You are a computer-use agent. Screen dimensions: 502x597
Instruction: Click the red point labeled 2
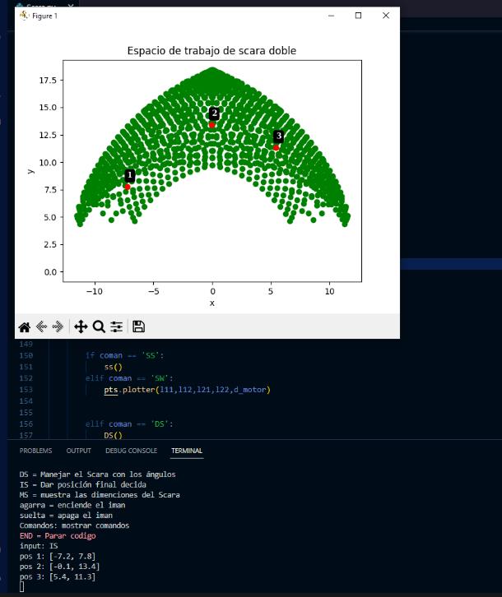[x=212, y=125]
